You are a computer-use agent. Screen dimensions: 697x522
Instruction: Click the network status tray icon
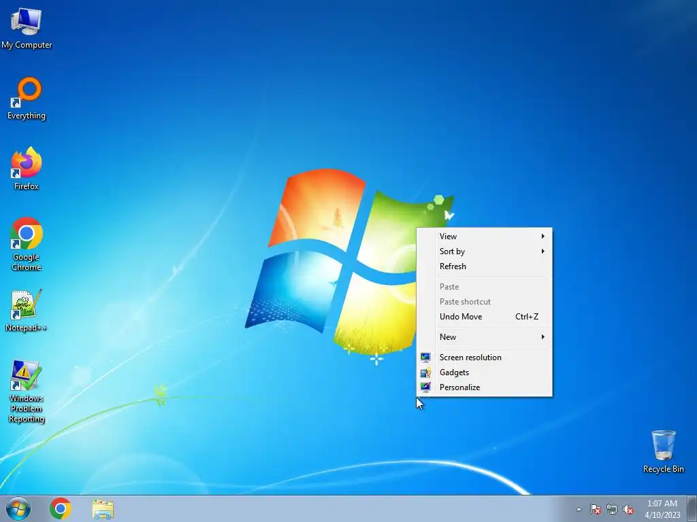point(612,509)
